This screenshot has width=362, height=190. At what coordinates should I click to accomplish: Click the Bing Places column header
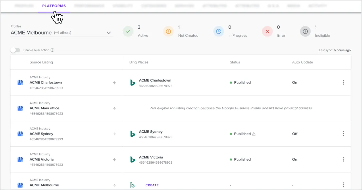click(x=139, y=62)
